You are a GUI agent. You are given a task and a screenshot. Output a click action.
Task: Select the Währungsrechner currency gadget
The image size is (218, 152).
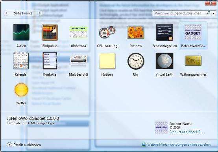pyautogui.click(x=193, y=61)
